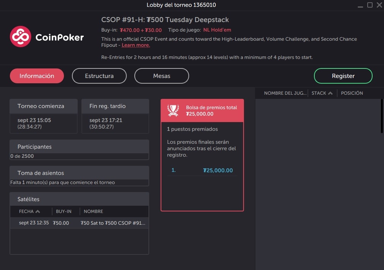Open the Learn more link
Image resolution: width=384 pixels, height=270 pixels.
pos(135,45)
